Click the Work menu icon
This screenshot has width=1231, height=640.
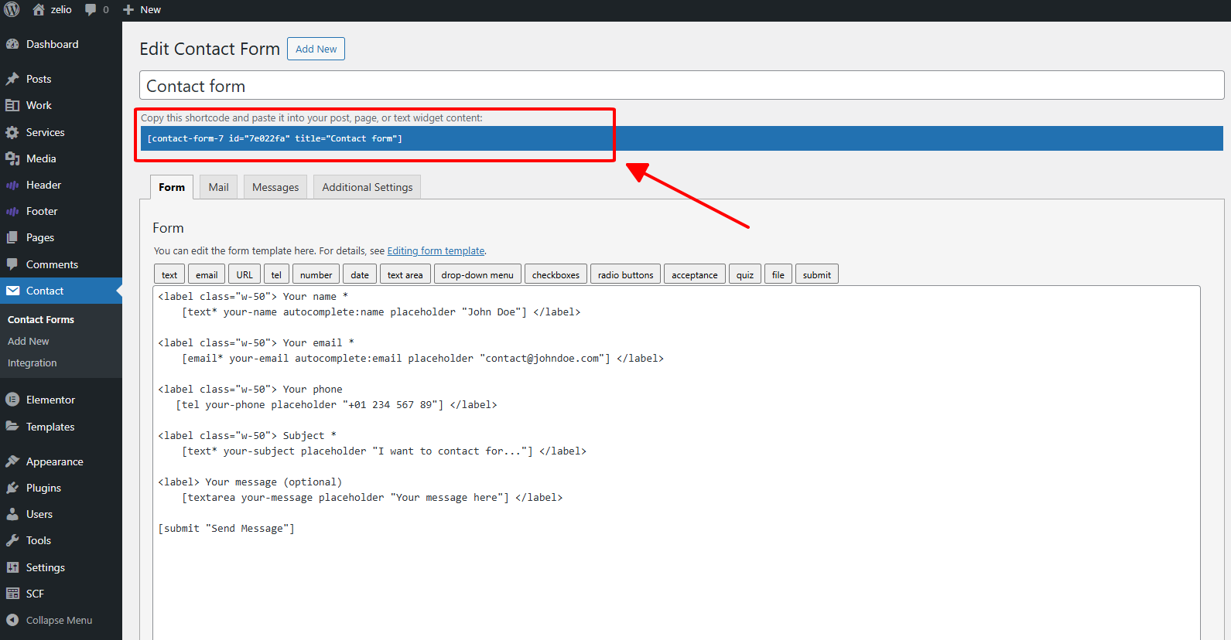point(12,105)
